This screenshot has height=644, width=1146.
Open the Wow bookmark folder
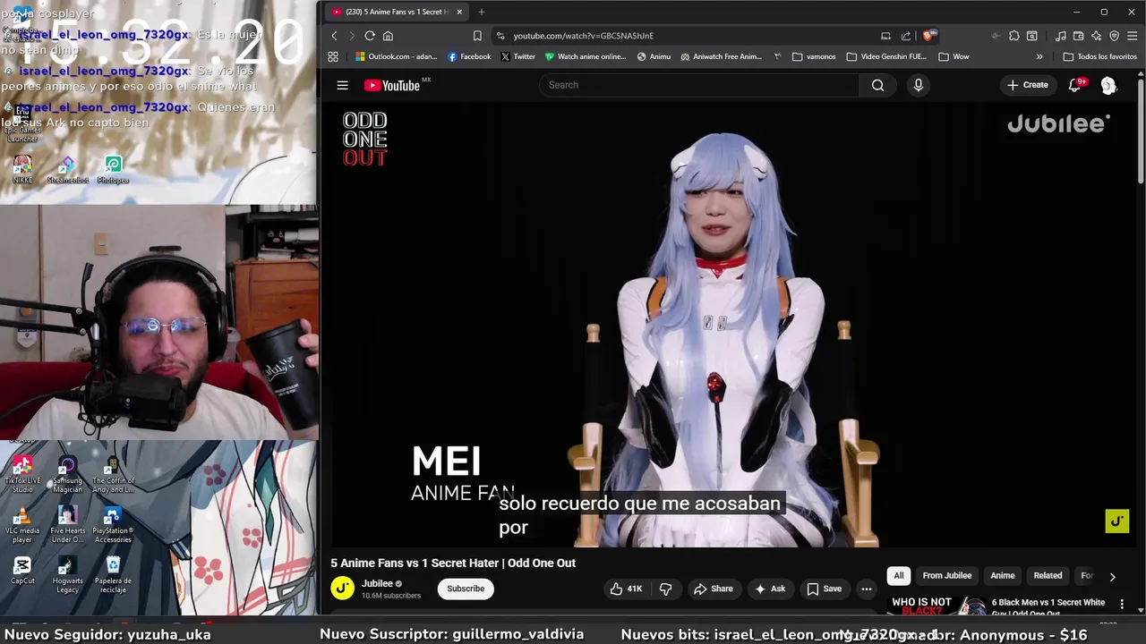click(954, 56)
